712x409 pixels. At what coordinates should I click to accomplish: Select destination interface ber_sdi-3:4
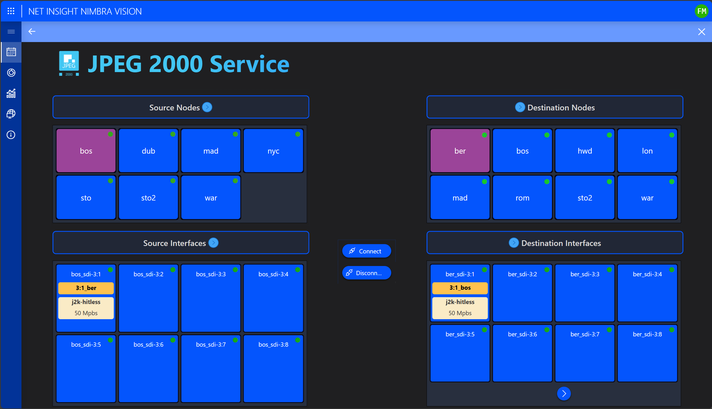647,293
